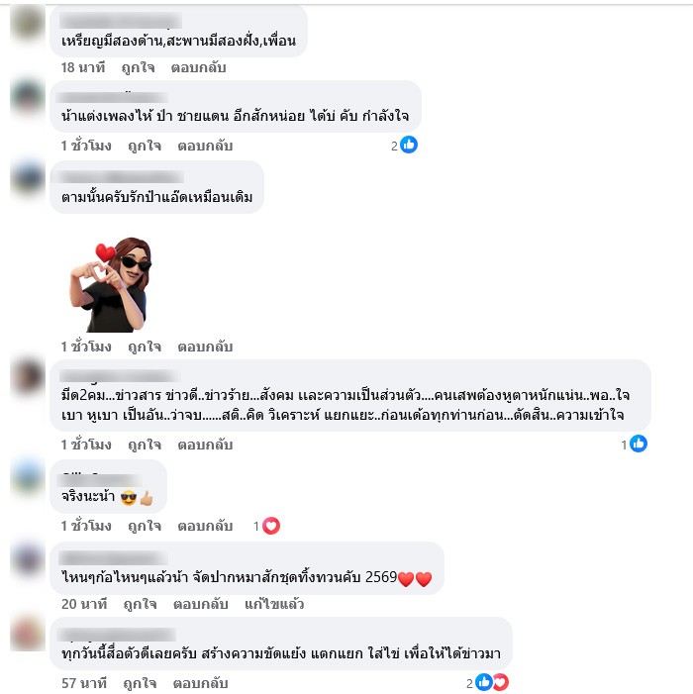Reply to the 18 นาที comment via ตอบกลับ
Image resolution: width=693 pixels, height=694 pixels.
point(199,67)
